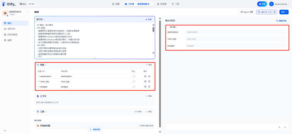The height and width of the screenshot is (134, 292).
Task: Click the 上下文 (Context) document icon
Action: (38, 96)
